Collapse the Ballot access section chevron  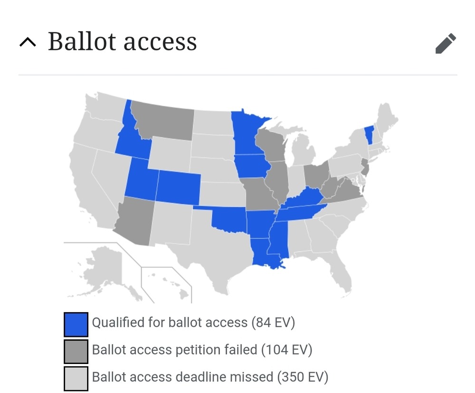[28, 42]
